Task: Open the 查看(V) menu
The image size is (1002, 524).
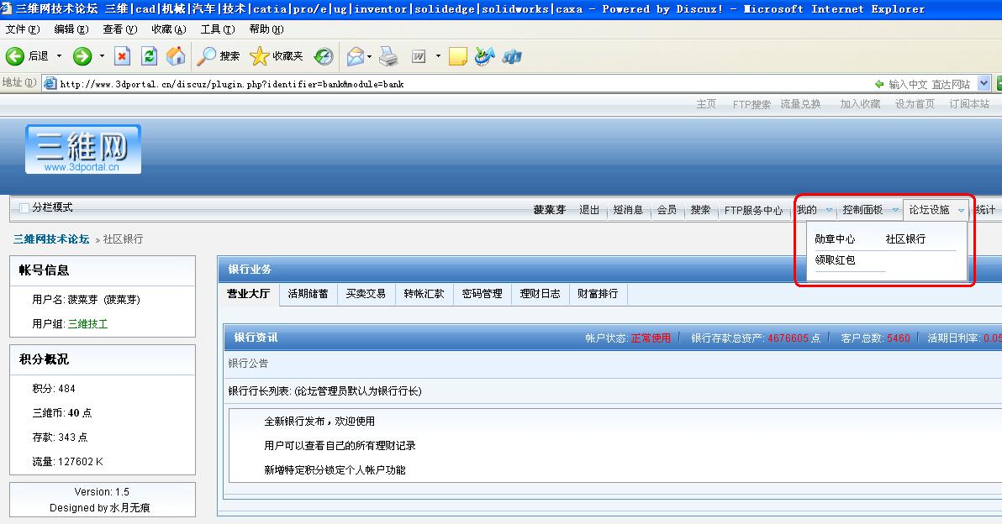Action: coord(119,29)
